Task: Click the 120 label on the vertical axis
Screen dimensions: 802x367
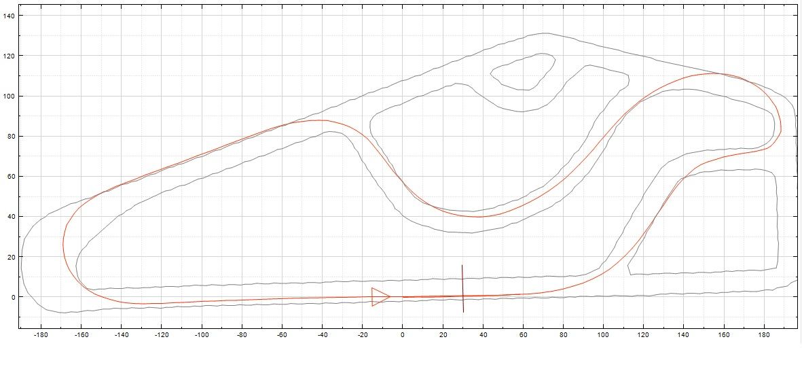Action: [x=9, y=56]
